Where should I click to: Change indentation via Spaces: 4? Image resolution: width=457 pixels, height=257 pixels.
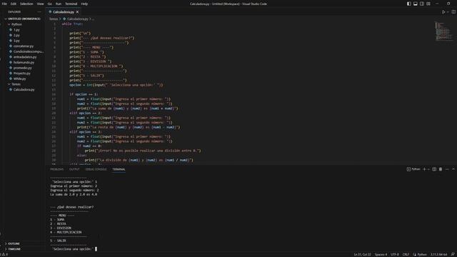(x=381, y=255)
